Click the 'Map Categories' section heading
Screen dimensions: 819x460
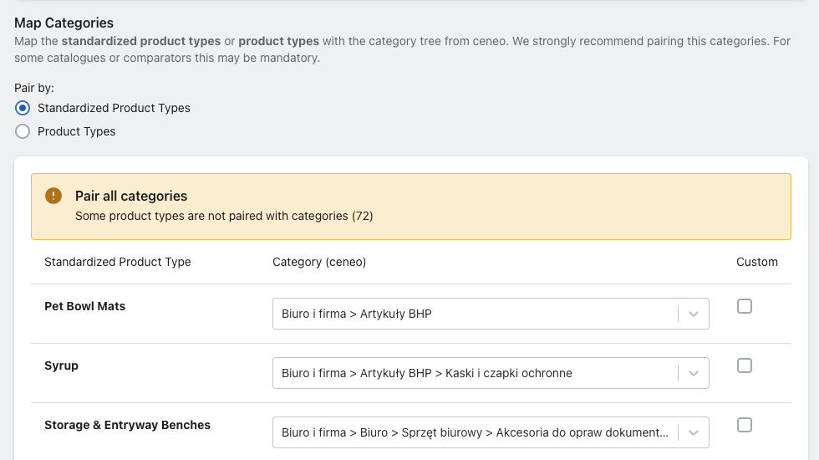click(64, 23)
